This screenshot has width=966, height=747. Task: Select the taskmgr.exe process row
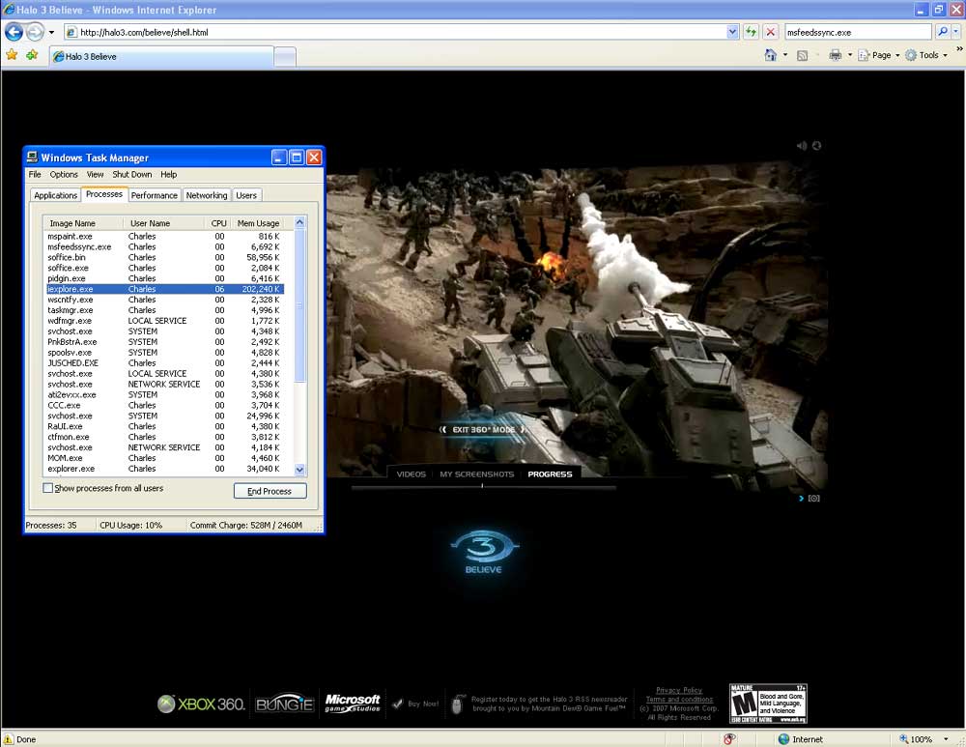point(164,310)
